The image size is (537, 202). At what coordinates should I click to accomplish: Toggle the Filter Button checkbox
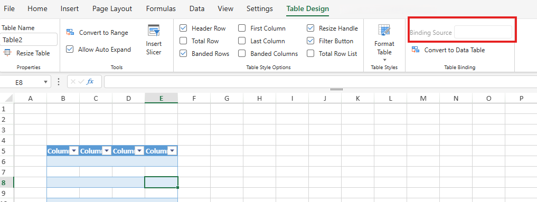point(310,41)
